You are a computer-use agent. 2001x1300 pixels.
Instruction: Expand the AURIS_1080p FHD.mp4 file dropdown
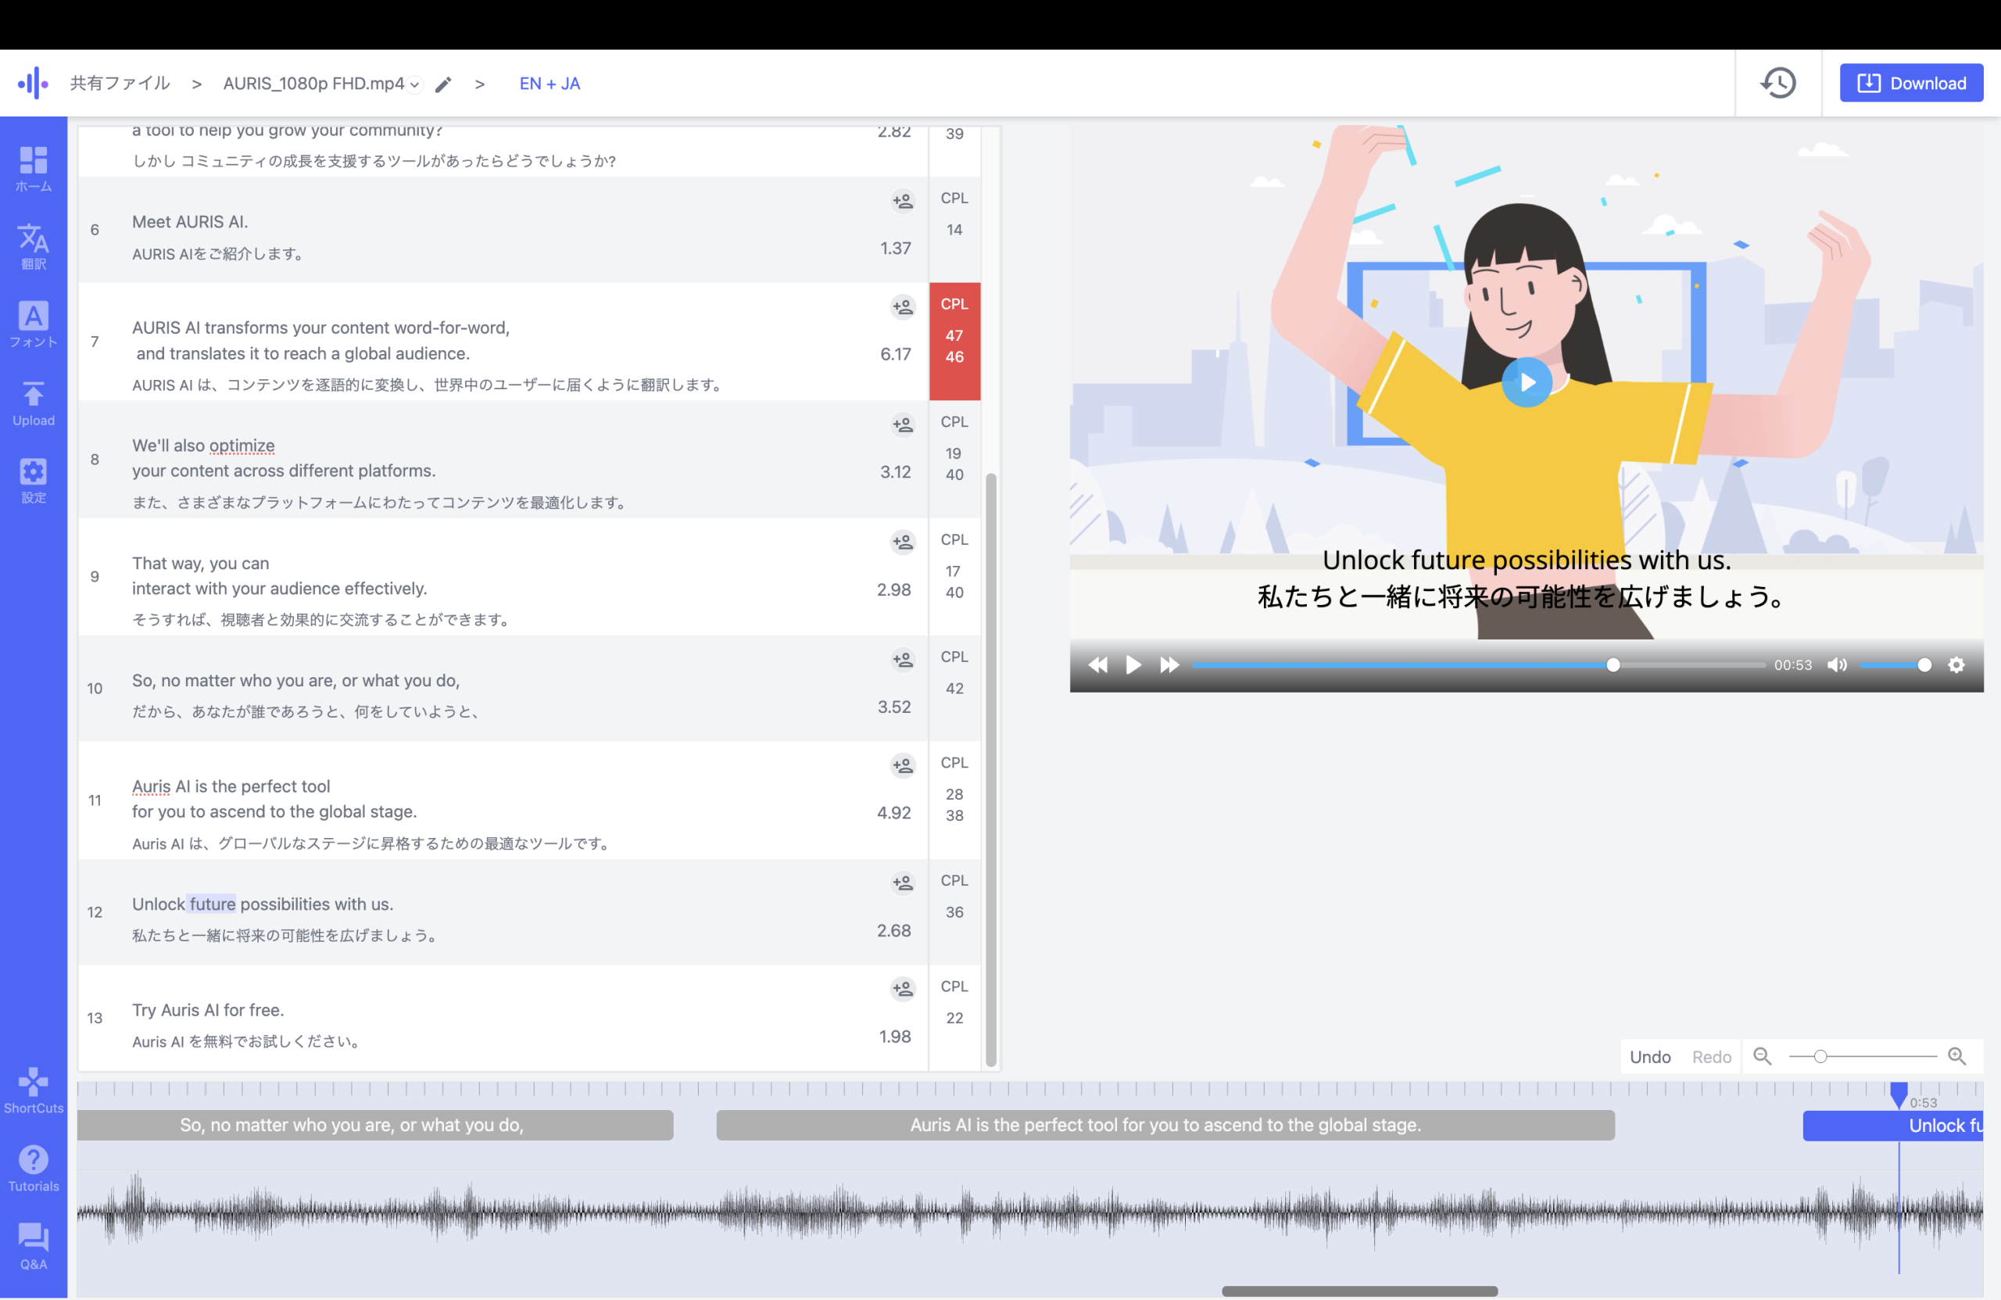point(413,84)
